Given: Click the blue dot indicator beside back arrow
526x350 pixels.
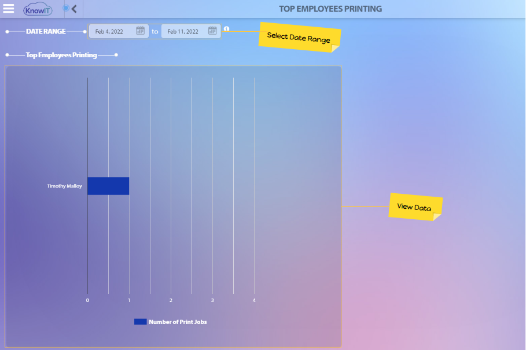Looking at the screenshot, I should (x=66, y=8).
